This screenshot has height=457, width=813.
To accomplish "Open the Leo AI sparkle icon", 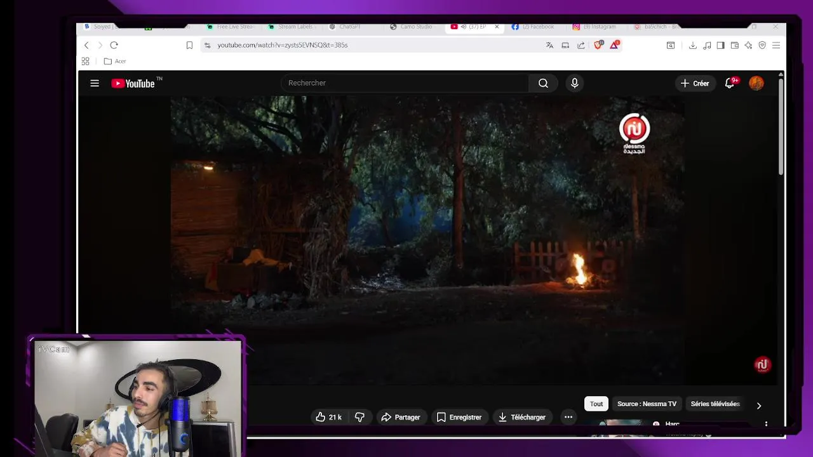I will 748,45.
